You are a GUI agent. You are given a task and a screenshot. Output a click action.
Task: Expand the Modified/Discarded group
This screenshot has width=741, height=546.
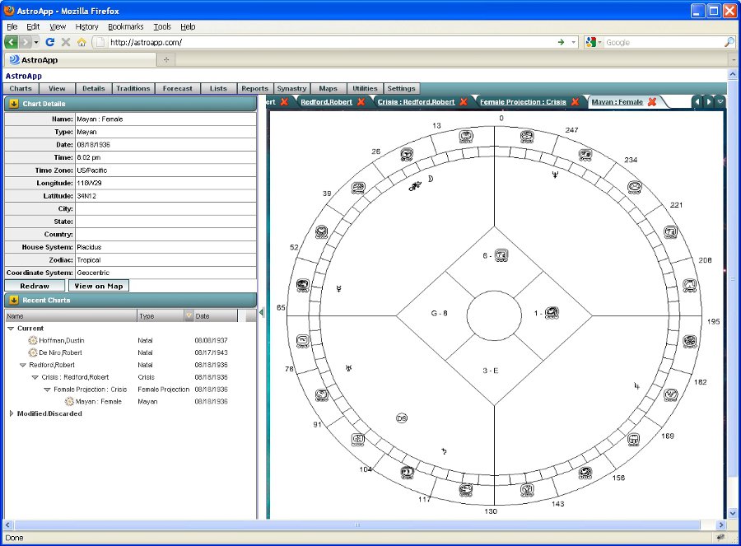point(11,414)
